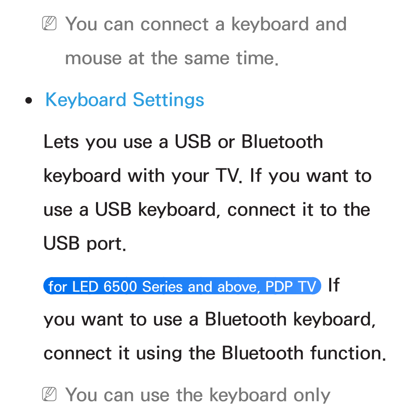The image size is (400, 409).
Task: Click the word "Settings" in the blue heading
Action: pos(169,100)
